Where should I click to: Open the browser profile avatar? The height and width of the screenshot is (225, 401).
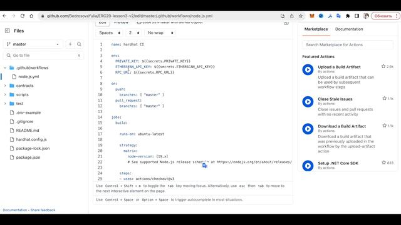[x=366, y=16]
